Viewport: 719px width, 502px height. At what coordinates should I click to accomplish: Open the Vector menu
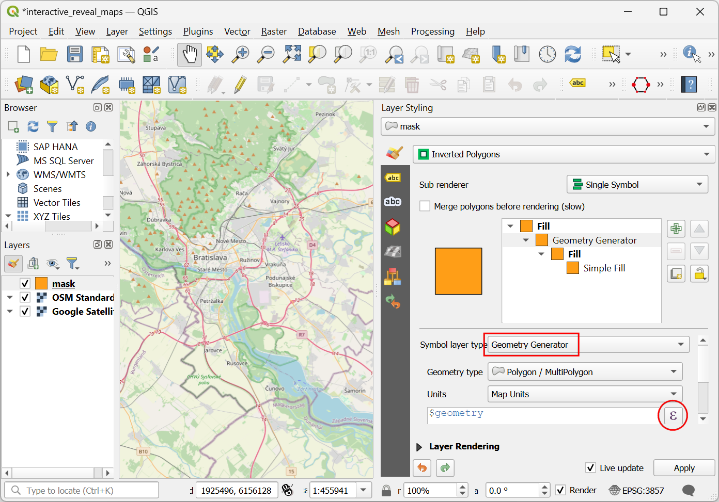click(237, 31)
